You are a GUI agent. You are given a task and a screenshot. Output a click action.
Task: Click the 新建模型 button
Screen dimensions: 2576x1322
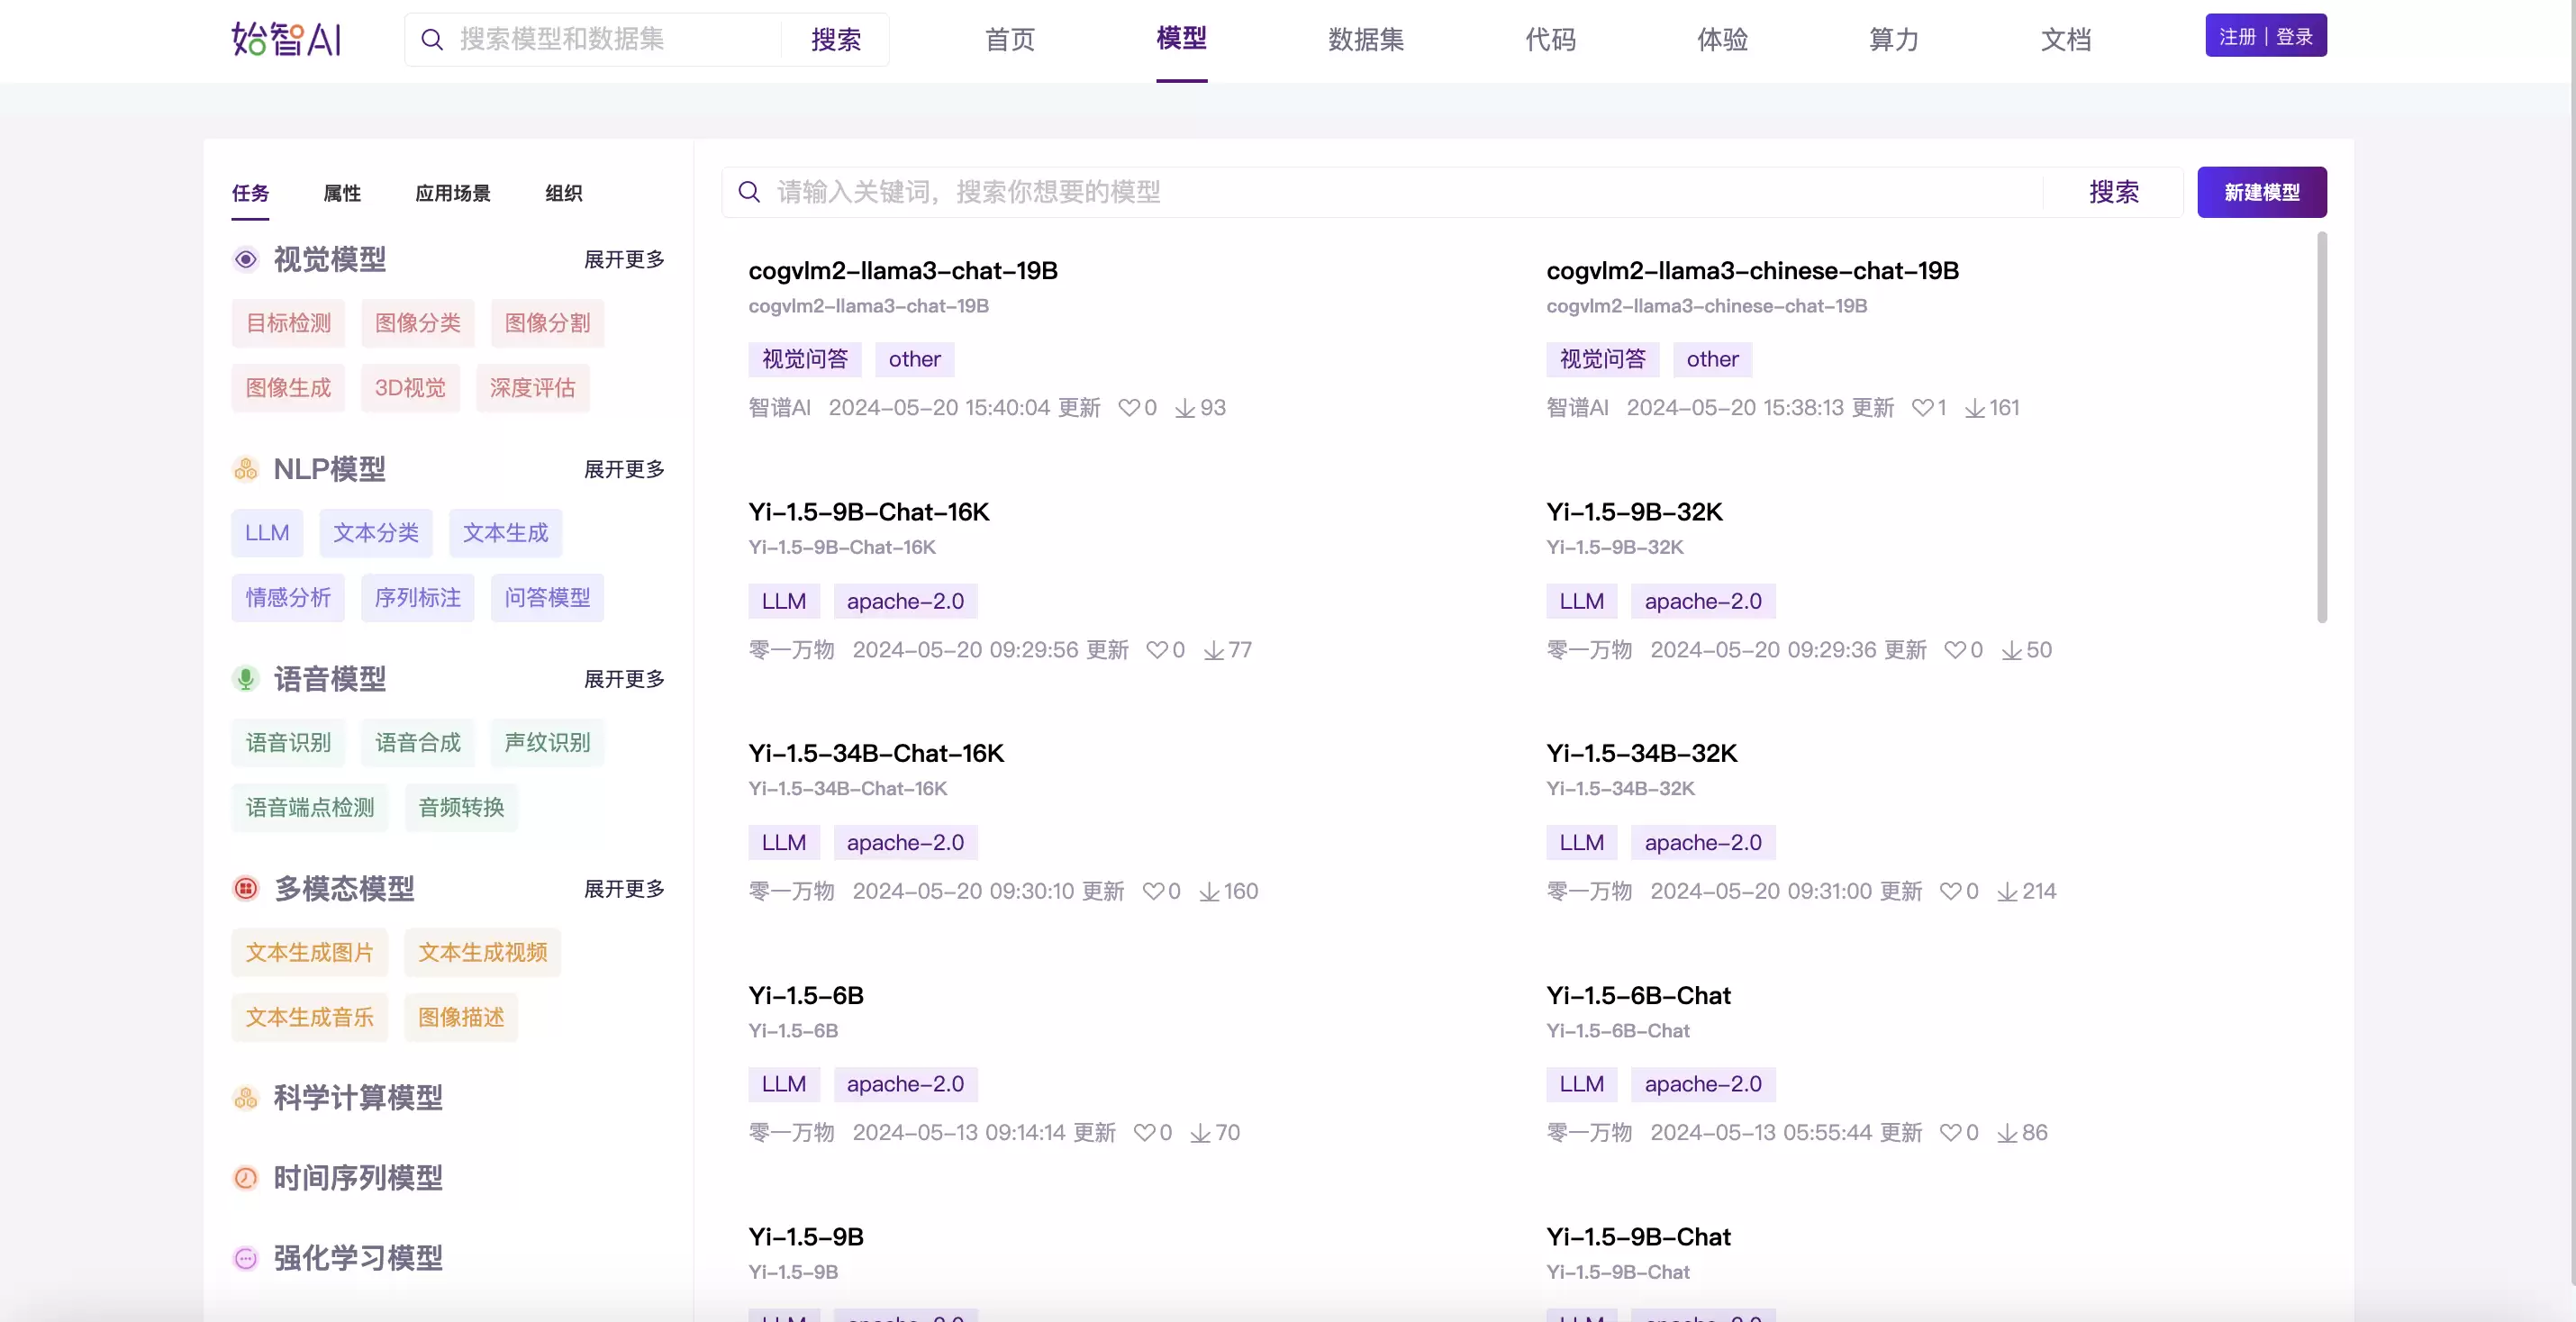[x=2262, y=192]
